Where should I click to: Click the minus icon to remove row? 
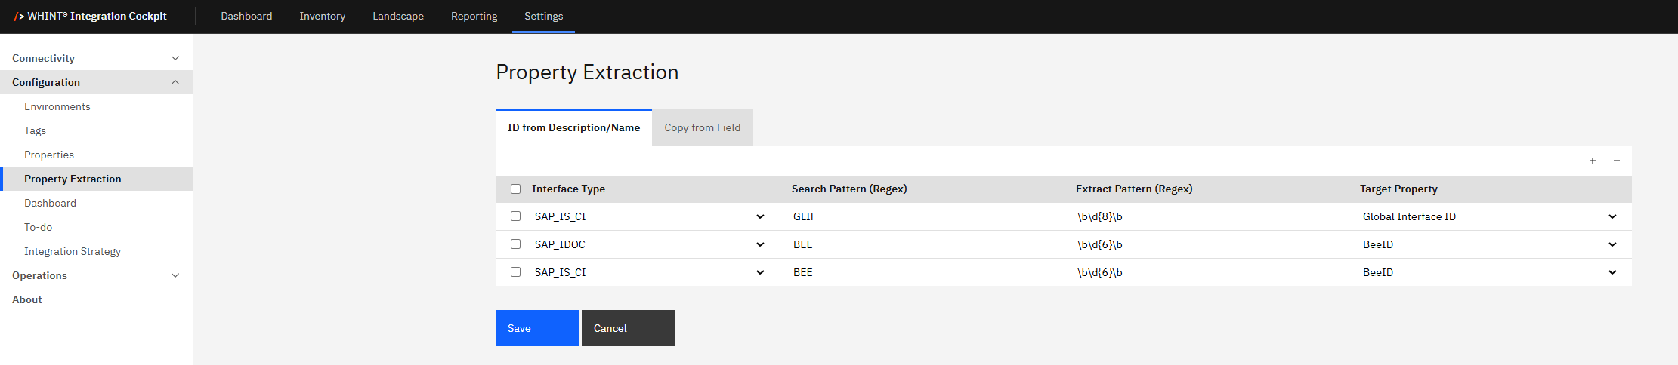click(1616, 161)
